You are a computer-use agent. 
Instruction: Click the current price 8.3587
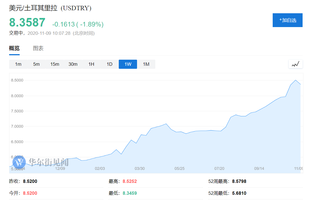[27, 23]
